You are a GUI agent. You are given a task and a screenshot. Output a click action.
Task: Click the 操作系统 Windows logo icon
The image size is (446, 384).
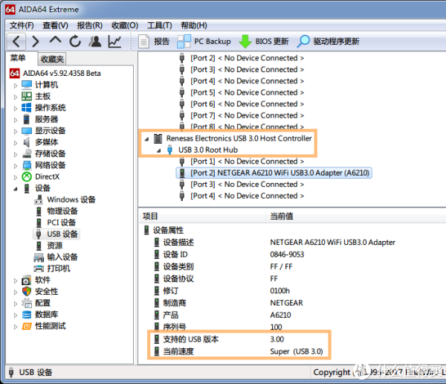pos(27,107)
